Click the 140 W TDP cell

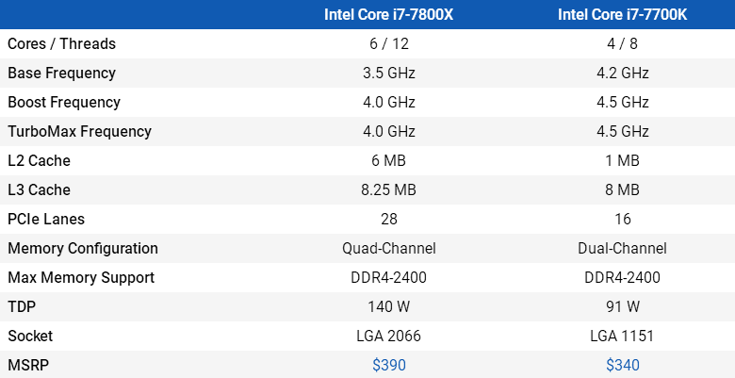coord(388,306)
